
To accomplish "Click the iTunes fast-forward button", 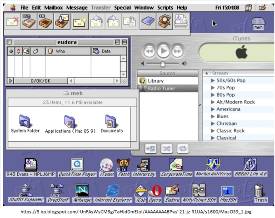I will click(177, 51).
